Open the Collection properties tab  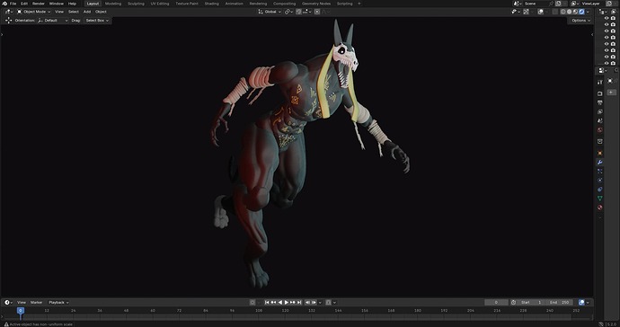600,141
